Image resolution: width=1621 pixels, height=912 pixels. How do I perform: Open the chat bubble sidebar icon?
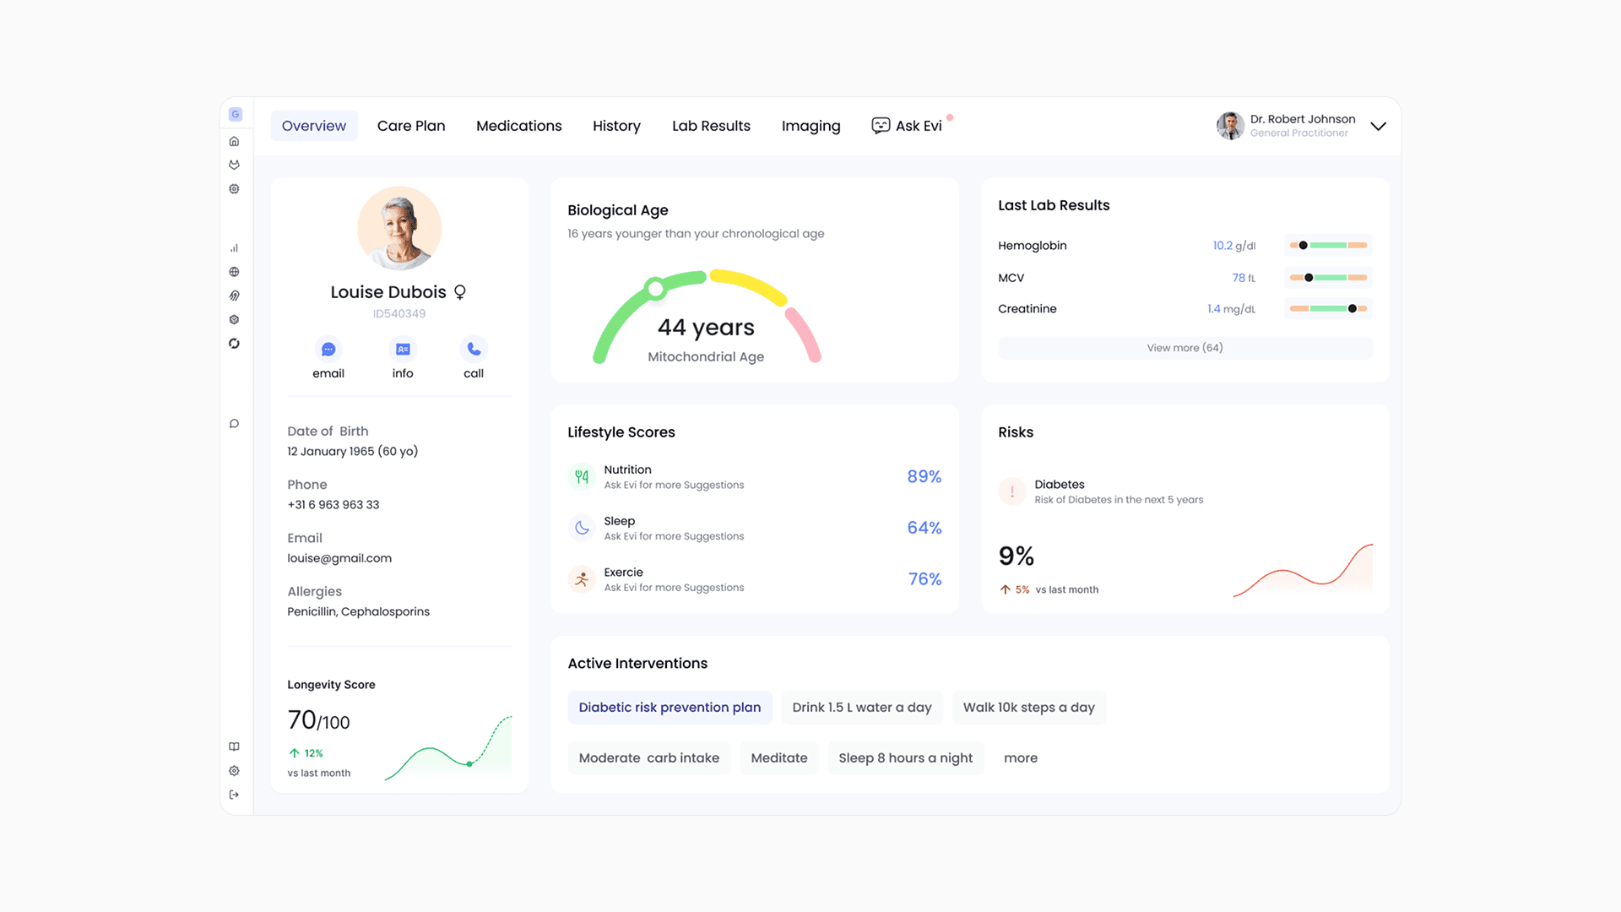(234, 424)
